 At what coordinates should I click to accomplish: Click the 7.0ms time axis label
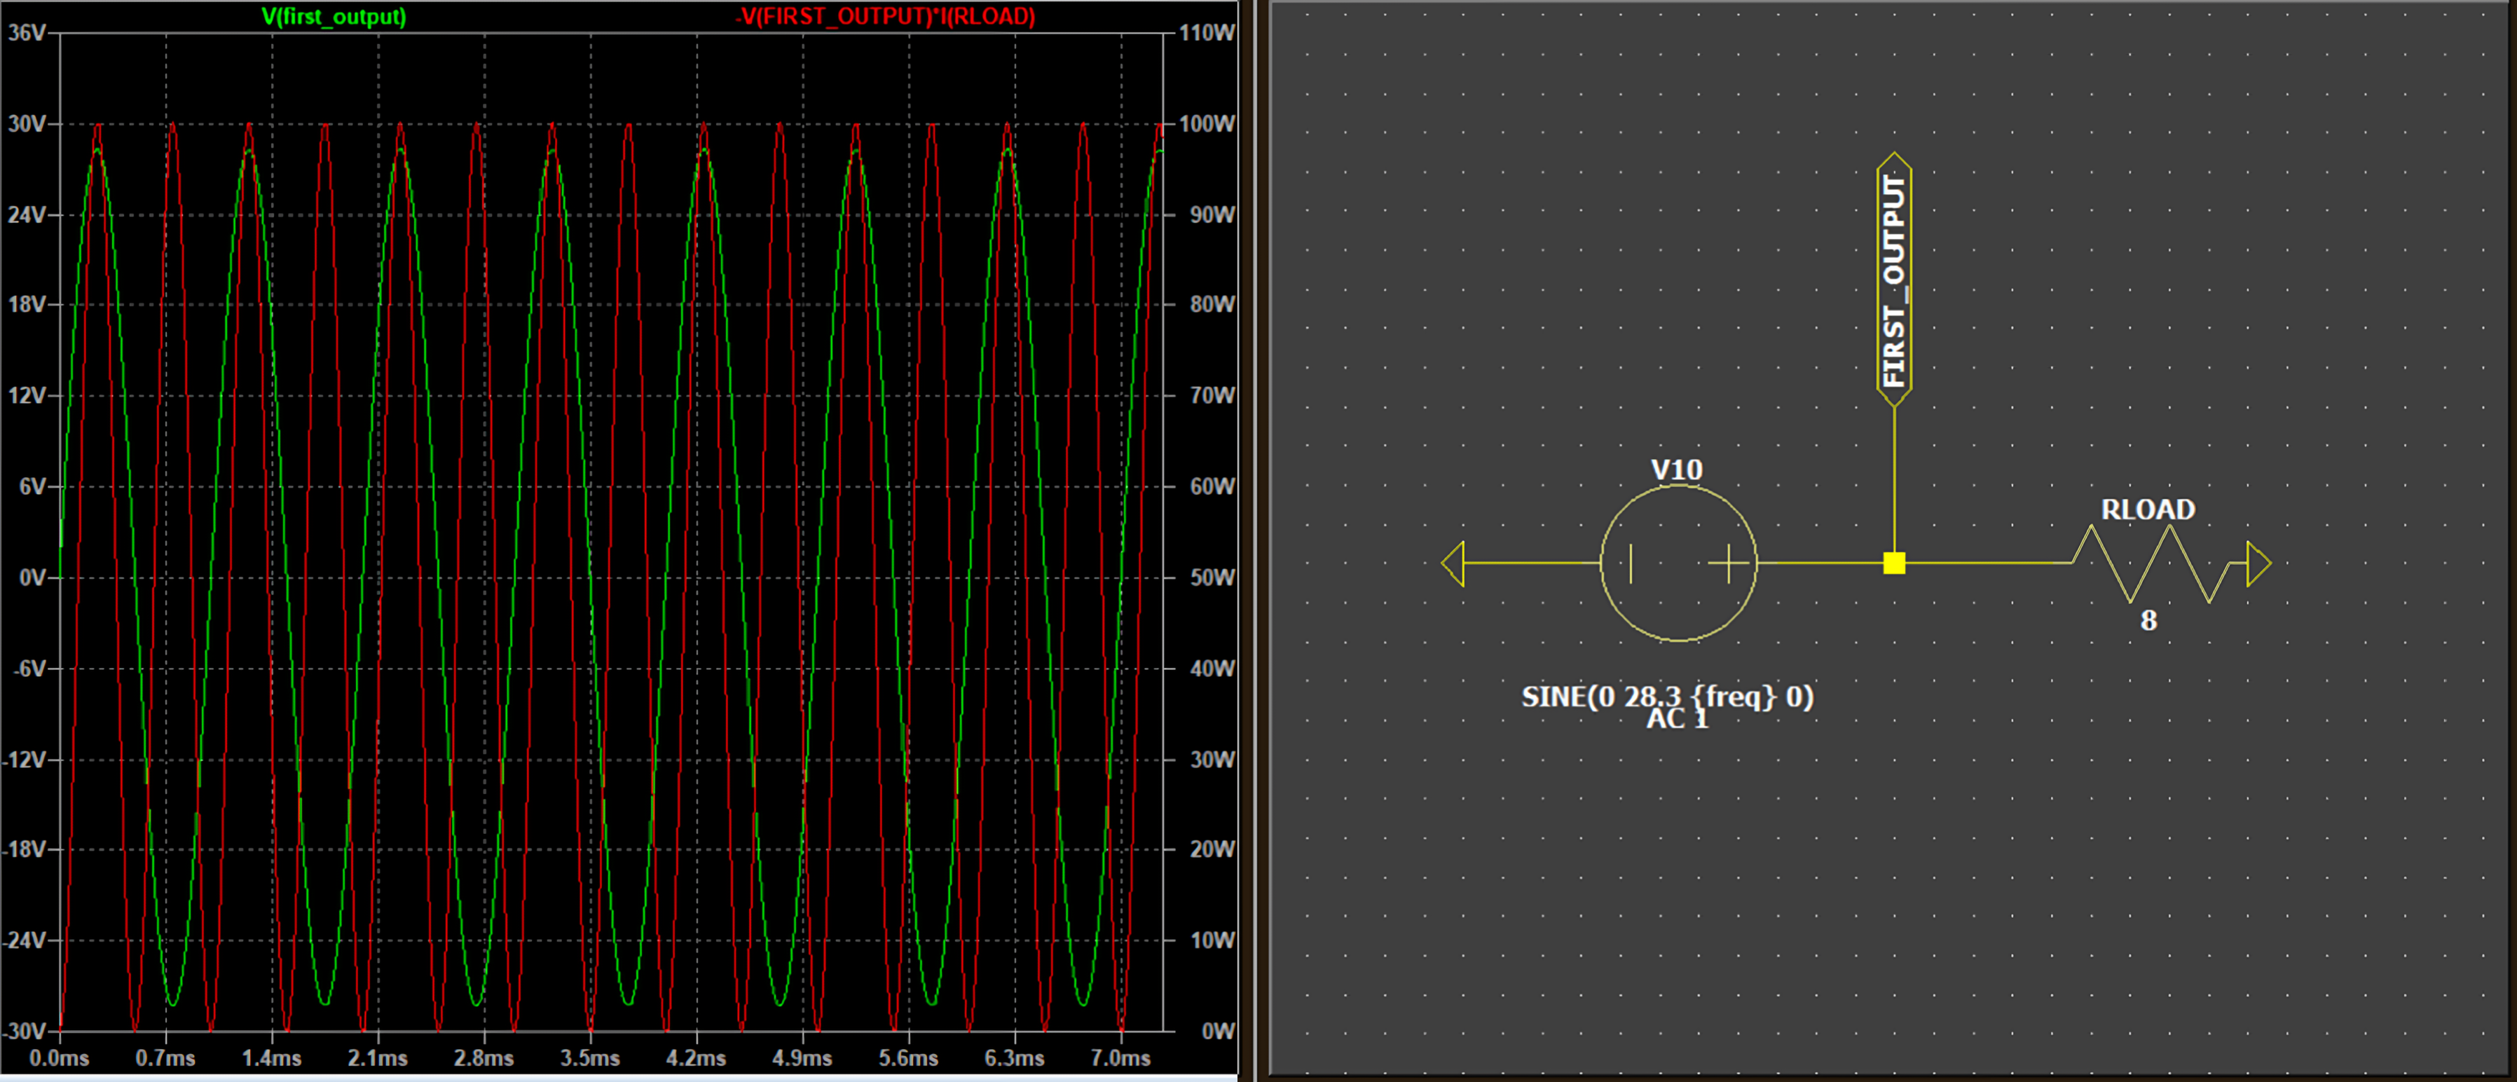(x=1120, y=1059)
